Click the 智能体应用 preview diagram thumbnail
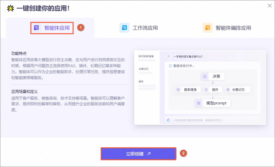Image resolution: width=275 pixels, height=167 pixels. [x=200, y=88]
